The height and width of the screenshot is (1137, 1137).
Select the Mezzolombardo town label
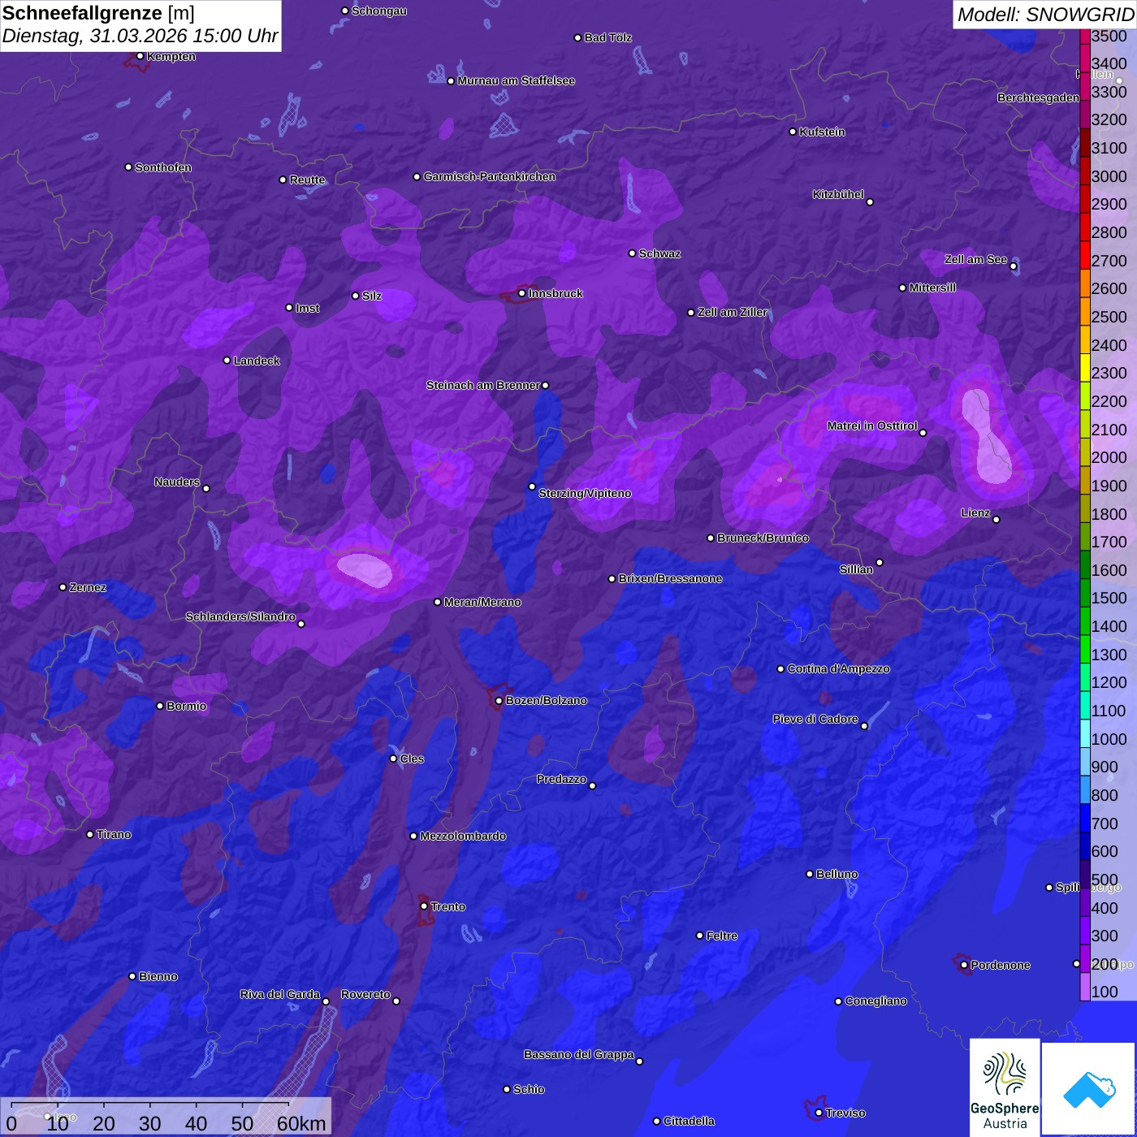pos(463,837)
